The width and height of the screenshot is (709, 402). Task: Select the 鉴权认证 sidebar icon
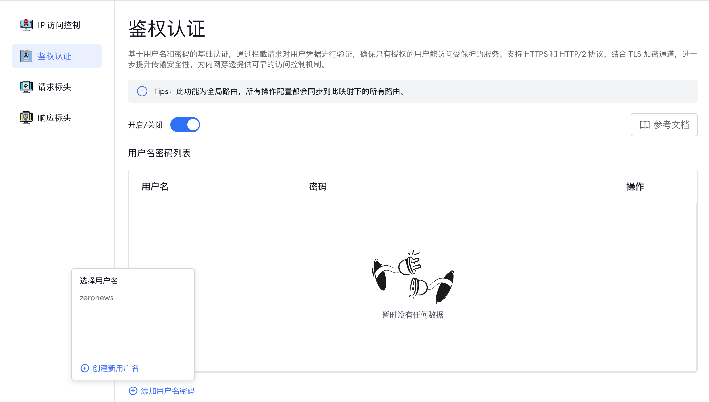(26, 55)
